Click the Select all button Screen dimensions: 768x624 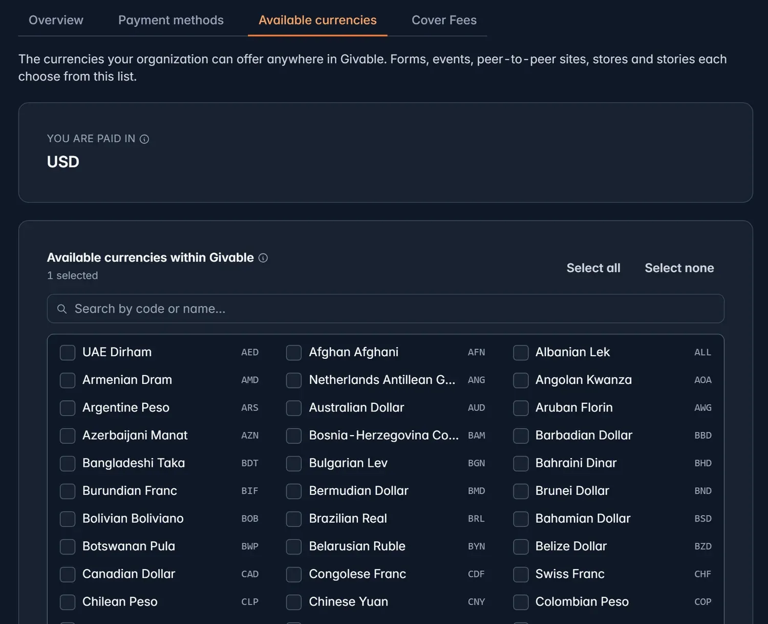click(x=593, y=268)
